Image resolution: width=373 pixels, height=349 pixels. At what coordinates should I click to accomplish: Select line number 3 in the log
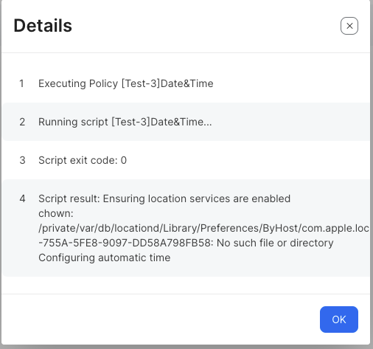(22, 160)
